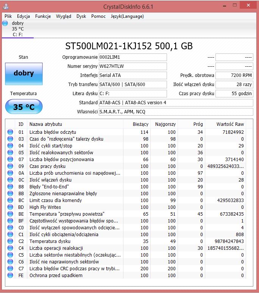The height and width of the screenshot is (293, 259).
Task: Open the Wygląd menu
Action: coord(64,16)
